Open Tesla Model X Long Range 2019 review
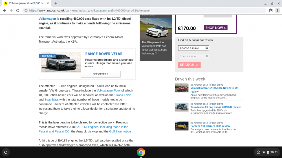Viewport: 282px width, 158px height. click(215, 107)
